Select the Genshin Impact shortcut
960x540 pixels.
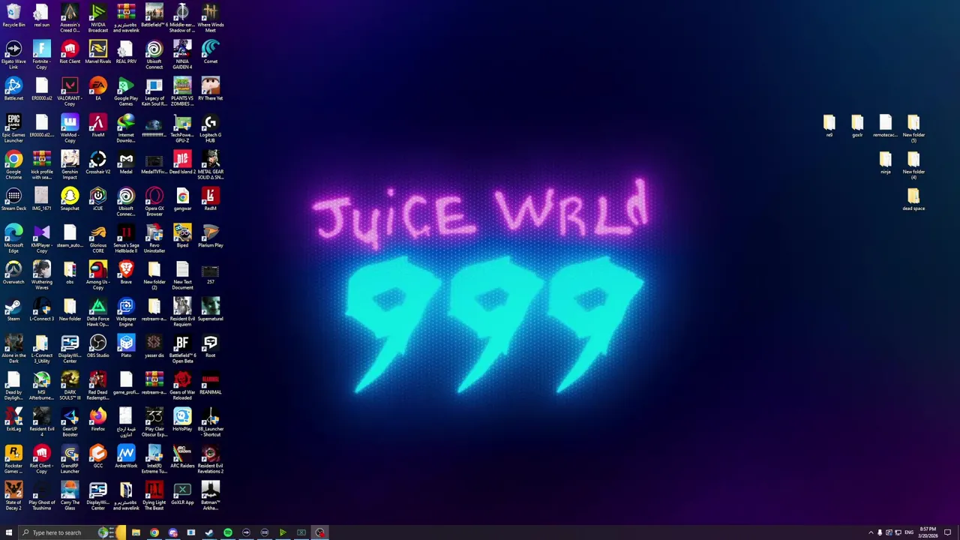(x=70, y=165)
